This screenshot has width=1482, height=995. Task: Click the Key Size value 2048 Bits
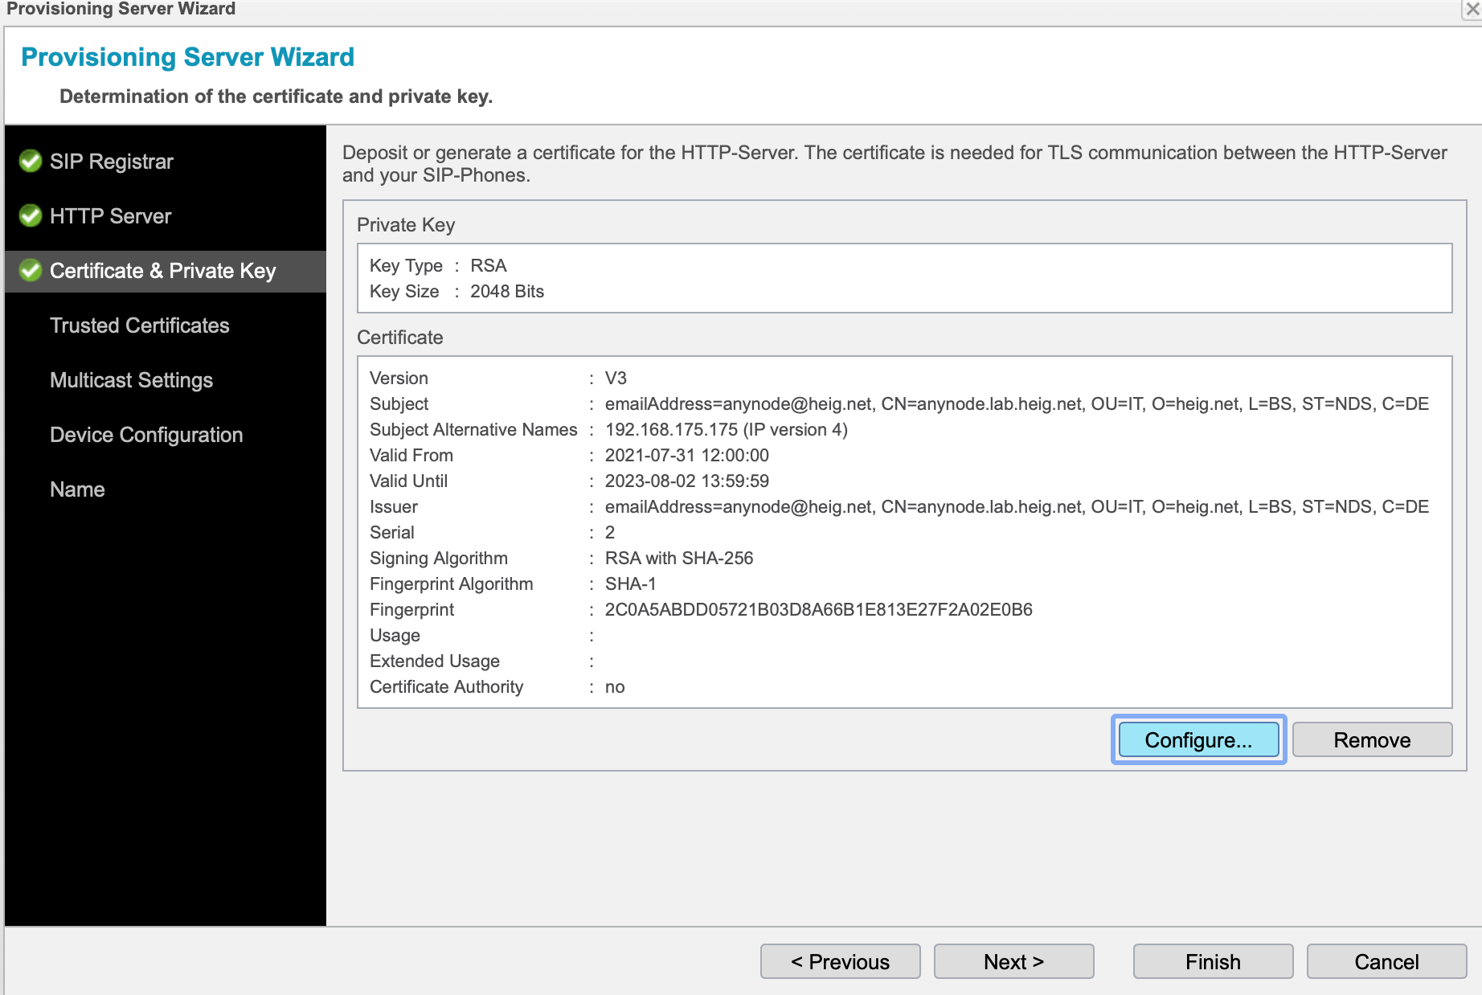pos(507,291)
